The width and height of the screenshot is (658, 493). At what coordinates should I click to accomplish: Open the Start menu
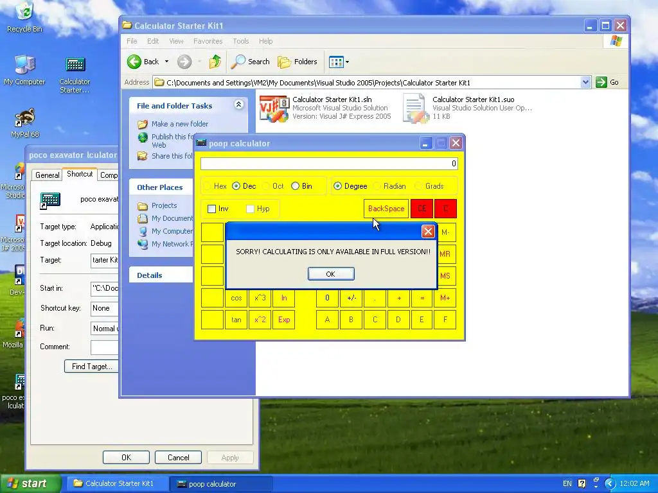tap(30, 484)
